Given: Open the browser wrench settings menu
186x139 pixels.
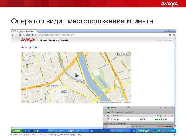Looking at the screenshot, I should (174, 35).
